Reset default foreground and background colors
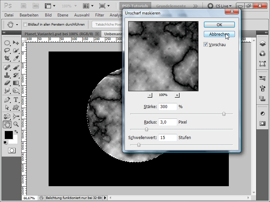The image size is (270, 202). click(x=5, y=142)
